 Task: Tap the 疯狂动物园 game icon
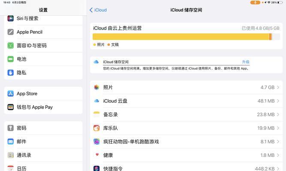tap(96, 142)
